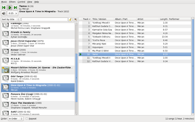Open the Sort by title dropdown
The width and height of the screenshot is (195, 122).
(x=11, y=20)
